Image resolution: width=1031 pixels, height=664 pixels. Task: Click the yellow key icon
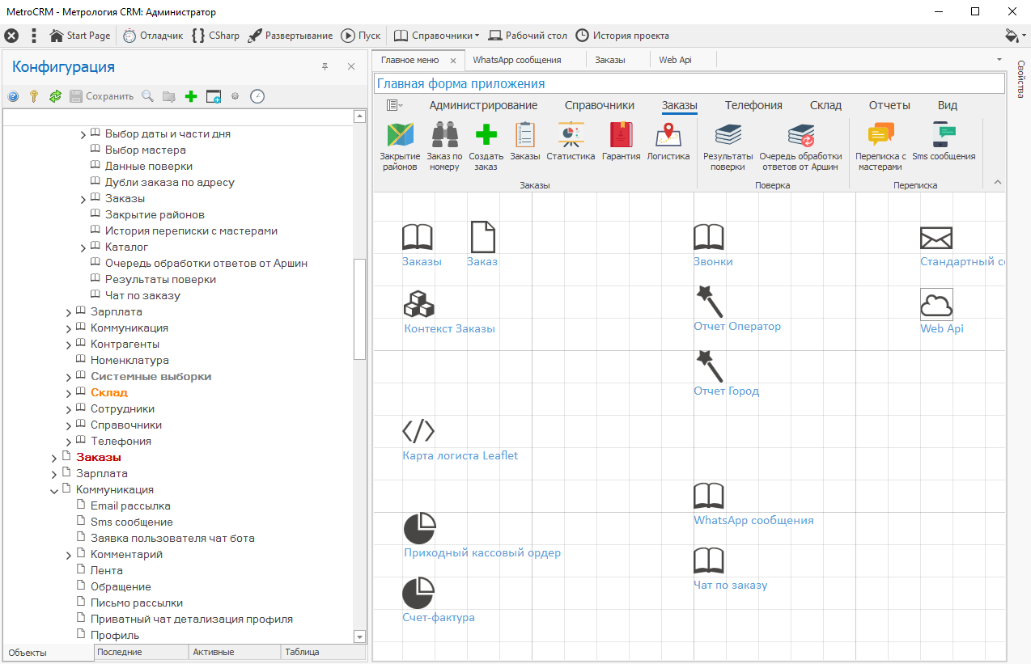pos(34,96)
